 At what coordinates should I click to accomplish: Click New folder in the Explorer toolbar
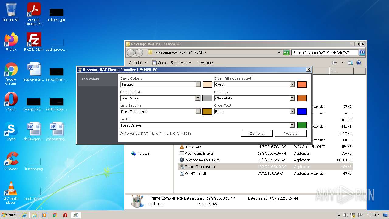tap(205, 63)
